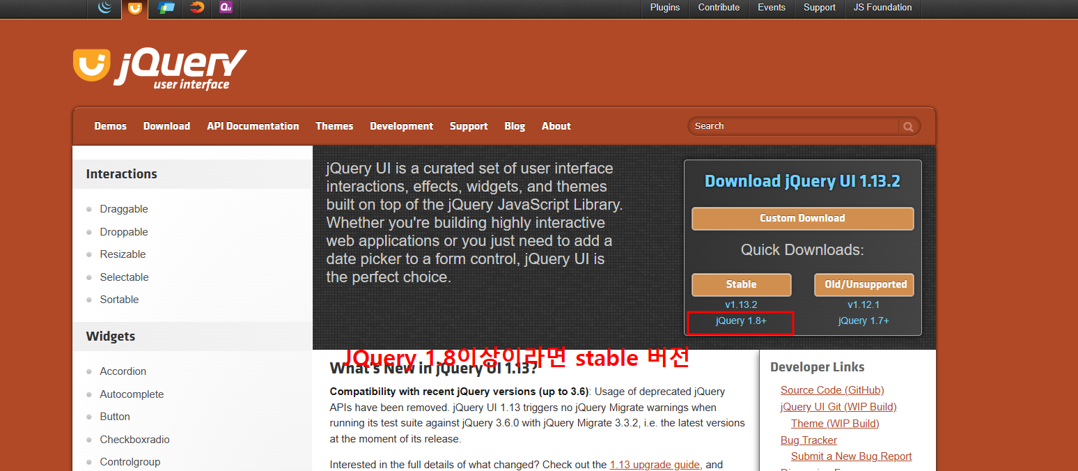The height and width of the screenshot is (471, 1078).
Task: Open Droppable in Interactions list
Action: click(124, 232)
